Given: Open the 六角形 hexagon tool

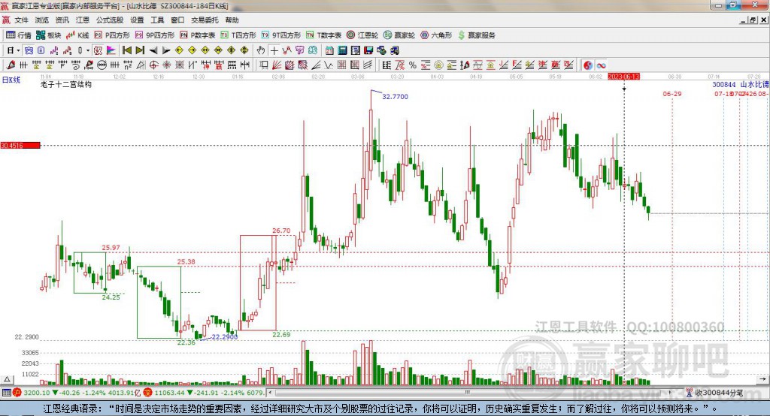Looking at the screenshot, I should pos(436,35).
